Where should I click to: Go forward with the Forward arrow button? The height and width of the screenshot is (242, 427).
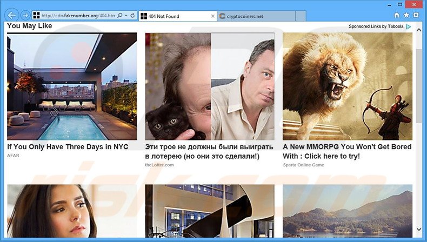(25, 16)
